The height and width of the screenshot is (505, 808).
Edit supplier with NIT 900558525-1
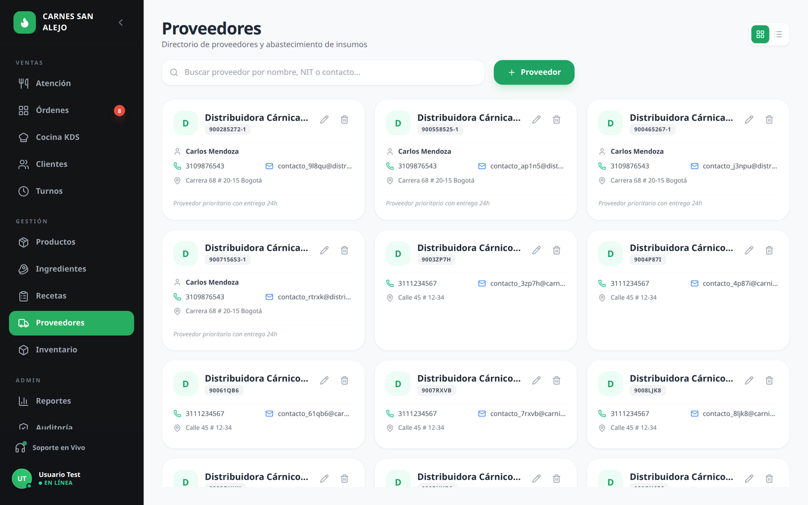(x=536, y=120)
